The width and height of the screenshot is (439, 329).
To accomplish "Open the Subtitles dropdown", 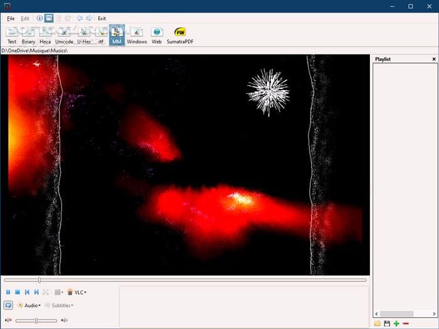I will [x=60, y=305].
